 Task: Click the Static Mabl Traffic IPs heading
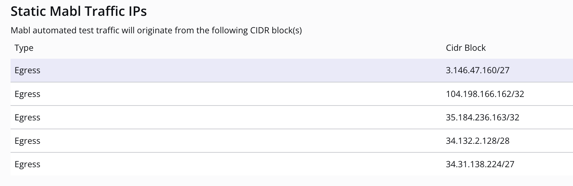(x=79, y=12)
